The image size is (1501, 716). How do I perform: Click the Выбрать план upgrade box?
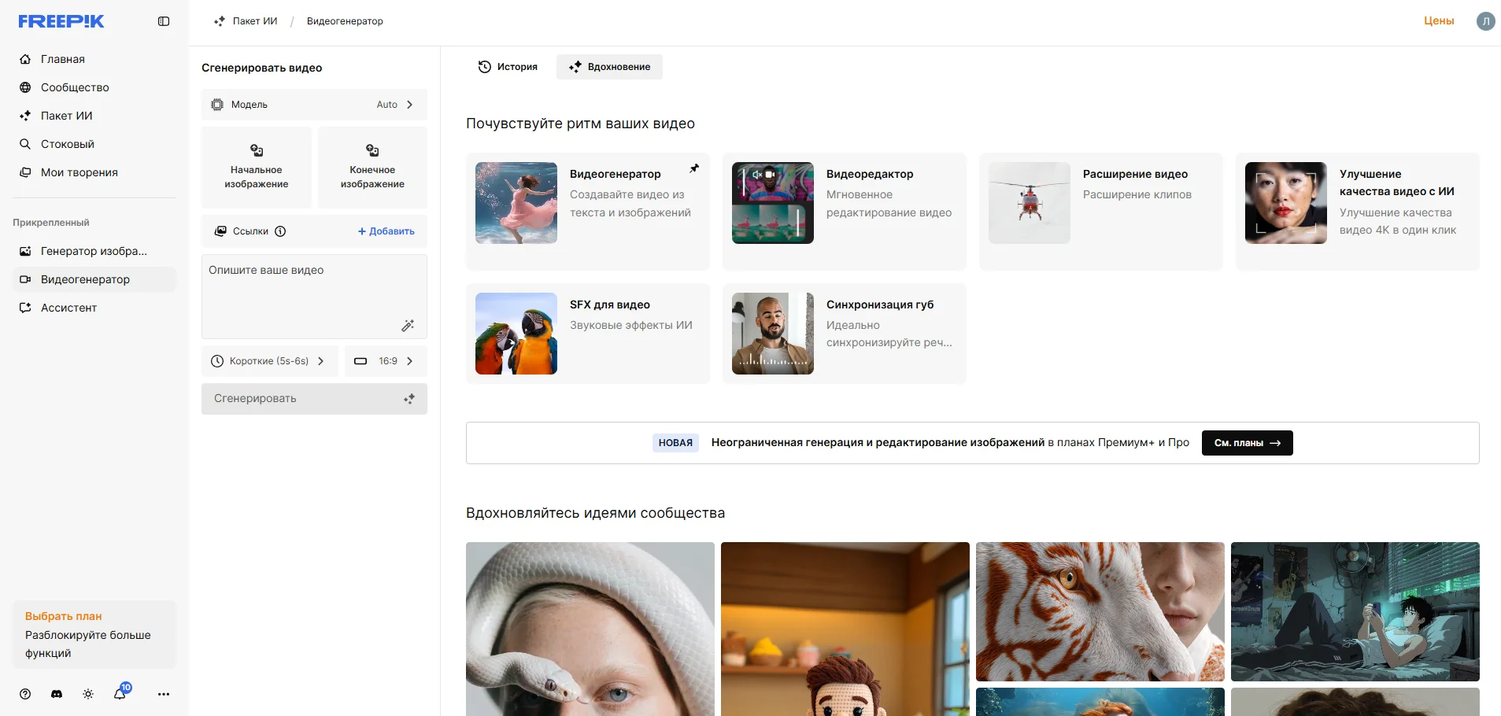94,634
